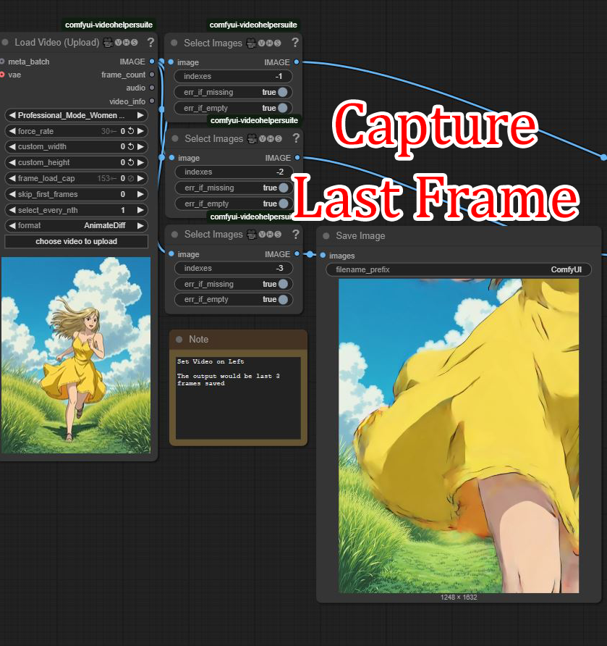Click VHS film icon on Select Images node indexes -3
607x646 pixels.
point(252,234)
